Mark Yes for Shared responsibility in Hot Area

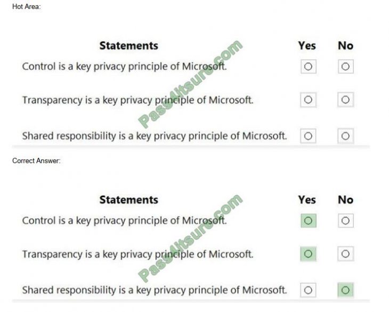pyautogui.click(x=308, y=136)
